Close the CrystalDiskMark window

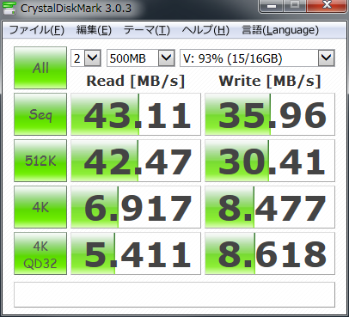tap(327, 6)
